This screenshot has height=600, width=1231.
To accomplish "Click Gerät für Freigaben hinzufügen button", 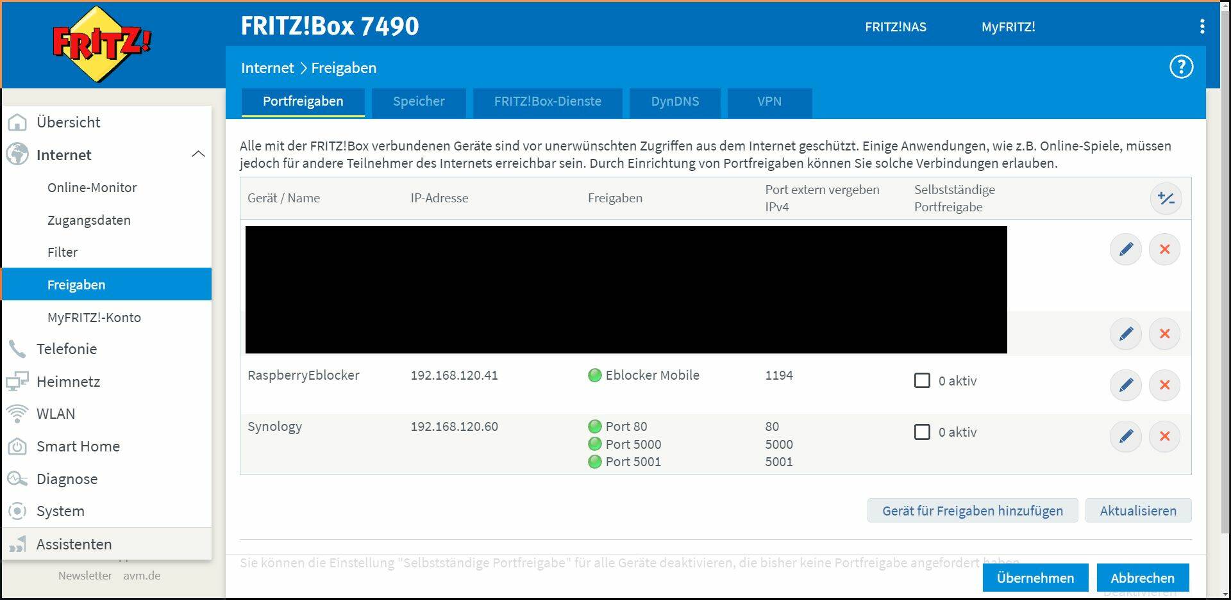I will click(973, 510).
